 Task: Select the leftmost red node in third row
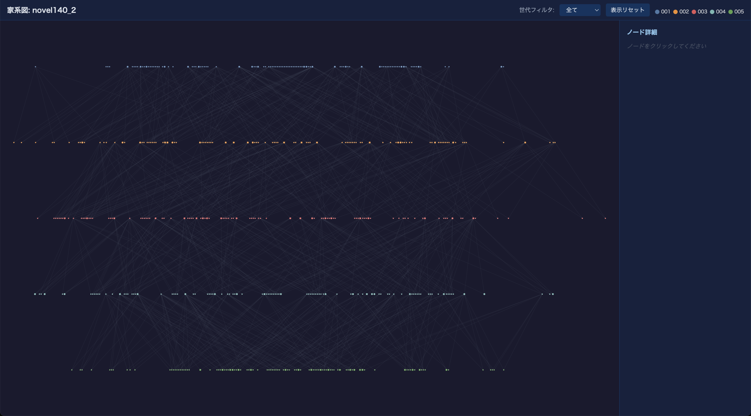(38, 218)
